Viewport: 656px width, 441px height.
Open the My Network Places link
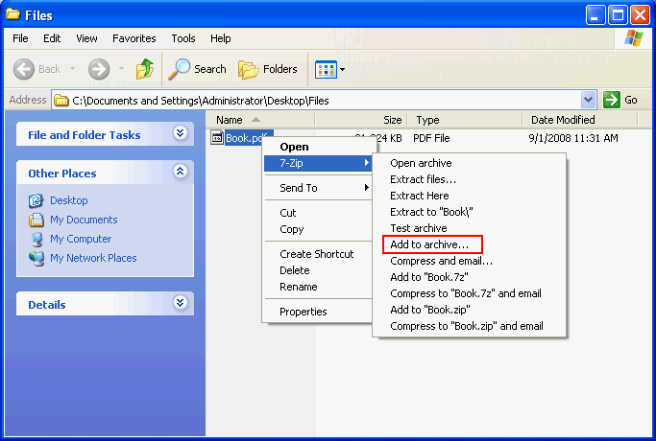pyautogui.click(x=93, y=258)
